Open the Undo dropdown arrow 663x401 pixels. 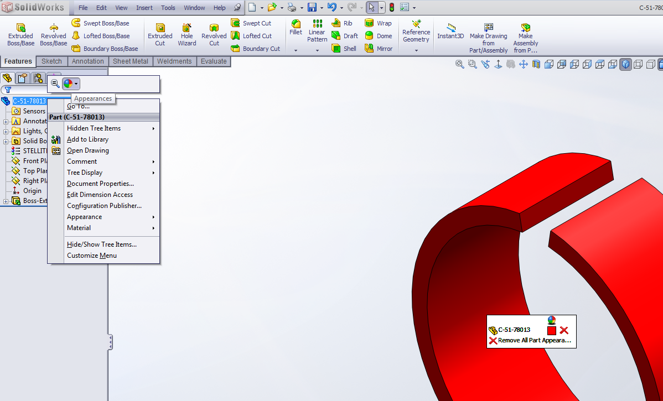pos(341,8)
